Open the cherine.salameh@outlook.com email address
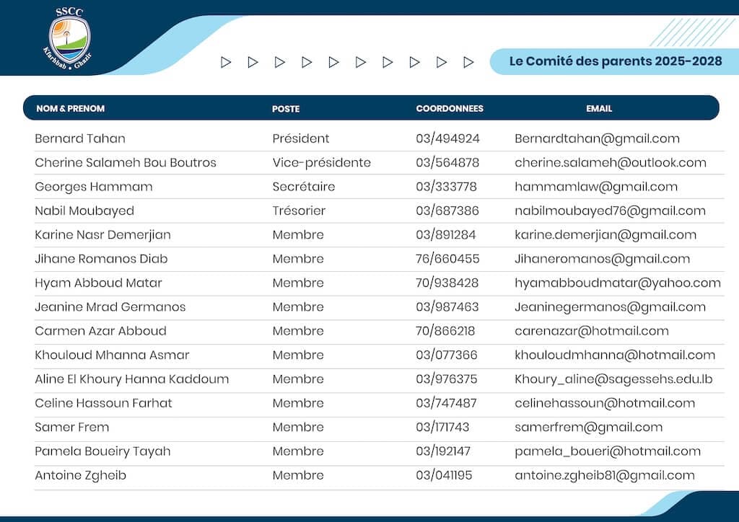The width and height of the screenshot is (739, 522). point(610,162)
